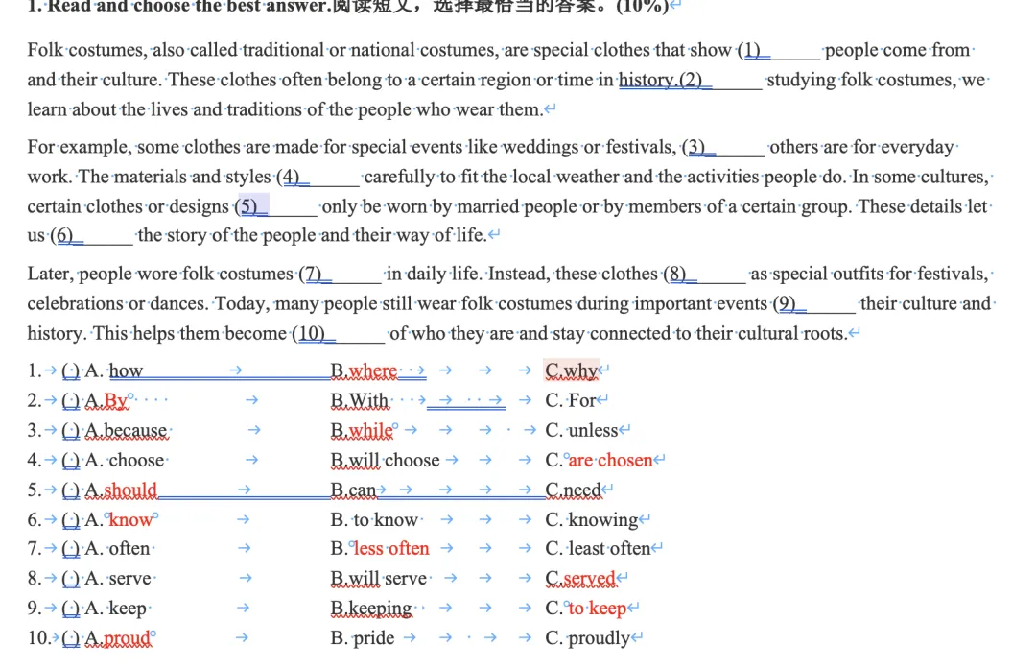Click answer 'B.With' in question 2

coord(360,400)
